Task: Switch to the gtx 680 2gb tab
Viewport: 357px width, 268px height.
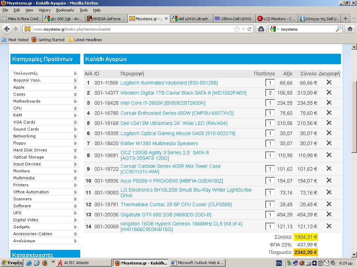Action: click(64, 19)
